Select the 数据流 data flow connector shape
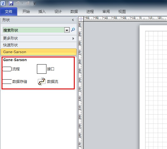 tap(48, 82)
